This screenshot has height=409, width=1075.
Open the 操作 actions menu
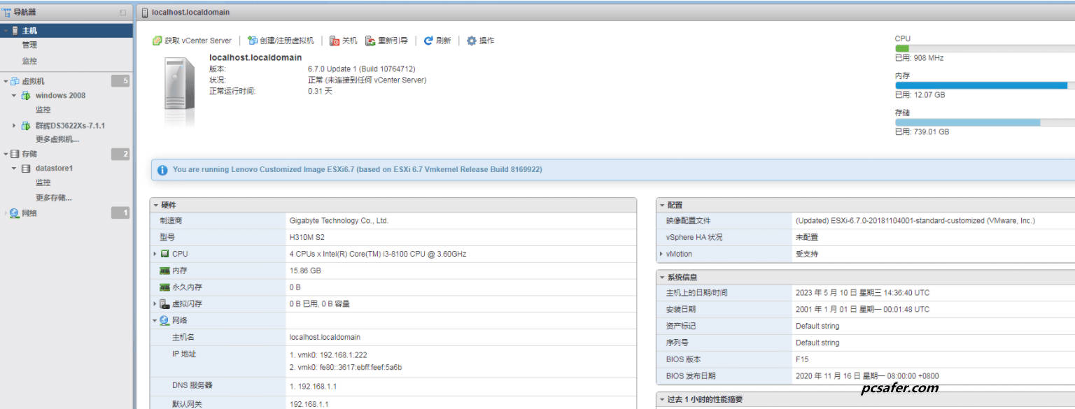tap(480, 41)
